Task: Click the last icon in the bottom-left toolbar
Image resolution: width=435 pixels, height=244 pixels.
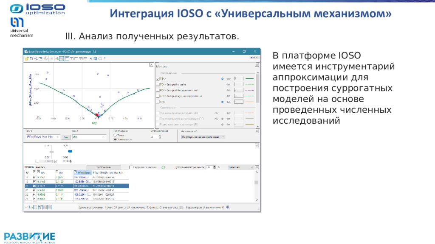Action: (50, 207)
